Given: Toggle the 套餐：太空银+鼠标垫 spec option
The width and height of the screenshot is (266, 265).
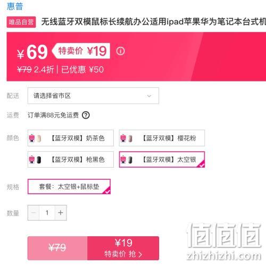Looking at the screenshot, I should pyautogui.click(x=69, y=186).
